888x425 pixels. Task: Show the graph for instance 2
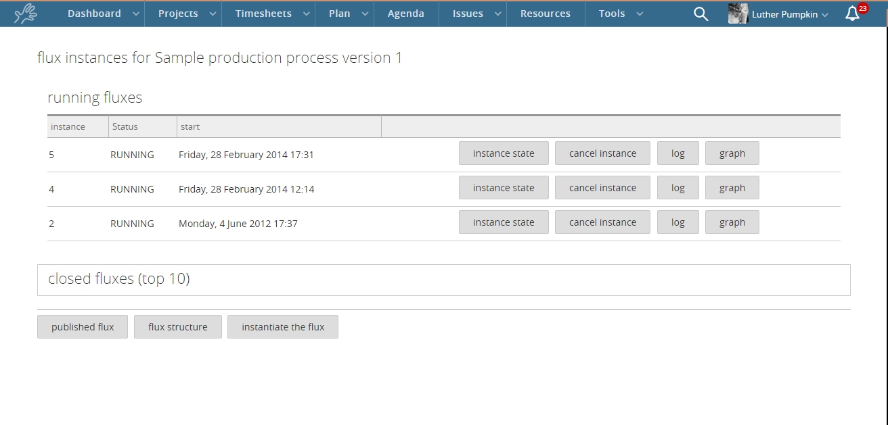pyautogui.click(x=732, y=222)
